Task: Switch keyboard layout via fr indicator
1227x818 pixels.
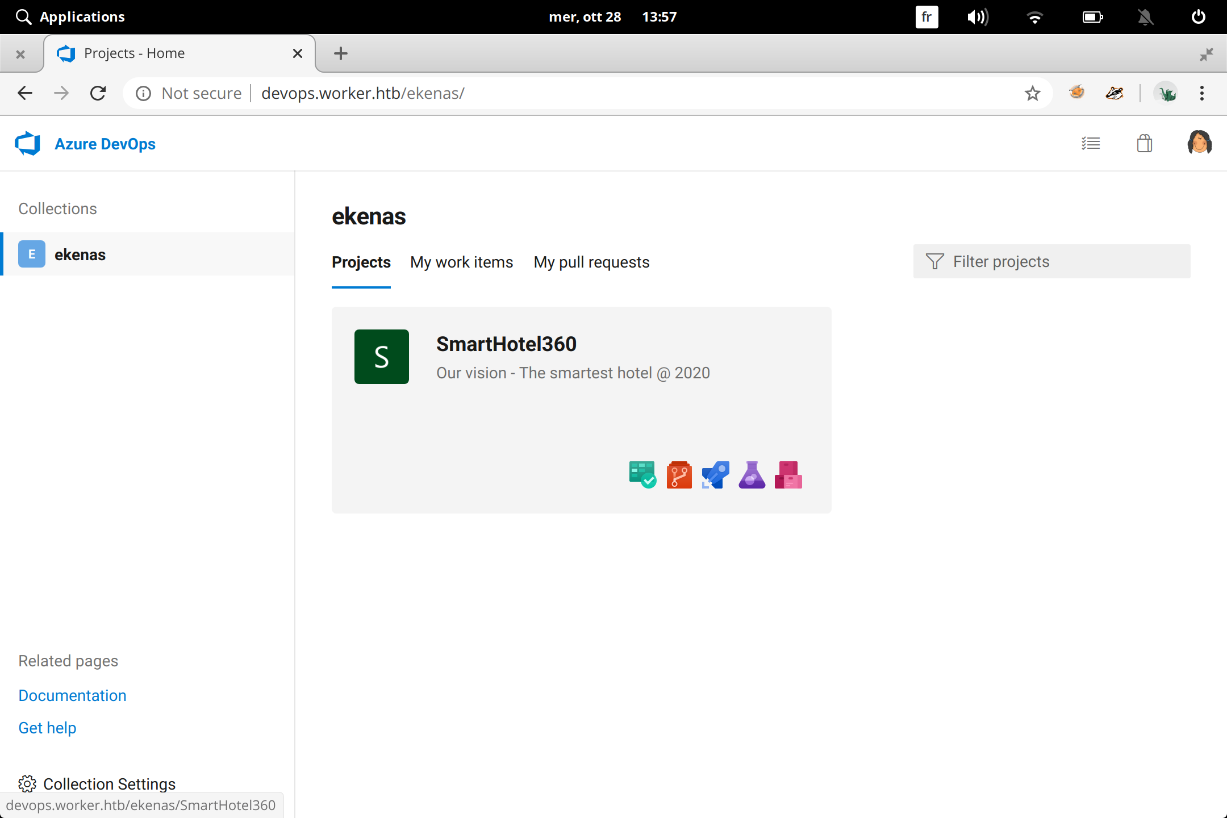Action: click(x=926, y=16)
